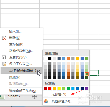
Task: Pick purple standard color
Action: (87, 89)
